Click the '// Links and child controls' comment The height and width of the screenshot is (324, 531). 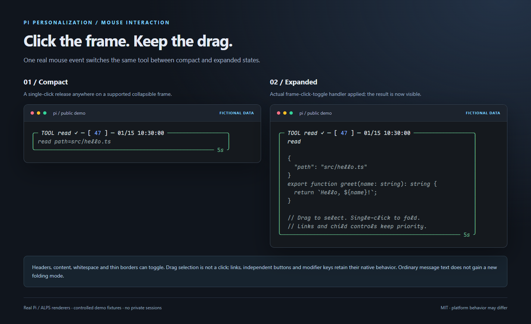pos(357,226)
